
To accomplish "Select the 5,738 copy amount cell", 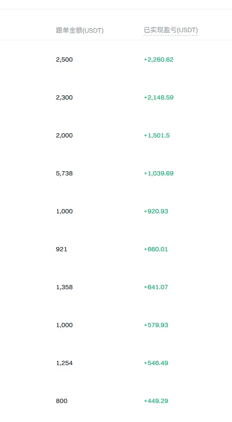I will tap(64, 174).
